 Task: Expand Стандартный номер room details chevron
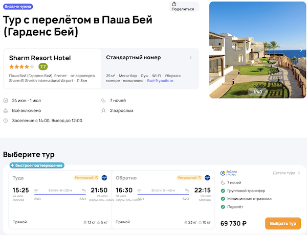pyautogui.click(x=191, y=58)
